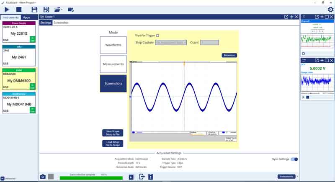
Task: Click the Save As icon with pencil
Action: [46, 9]
